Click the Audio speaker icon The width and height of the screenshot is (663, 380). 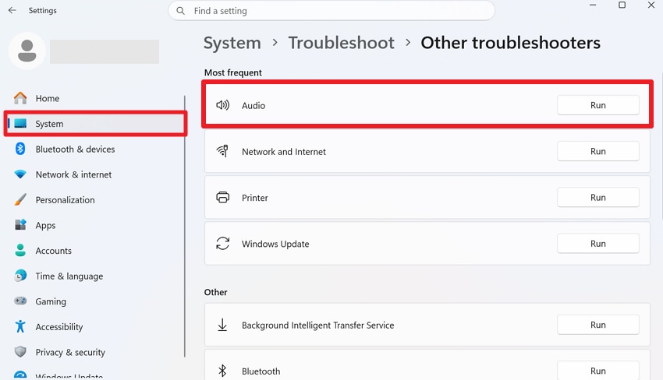223,105
